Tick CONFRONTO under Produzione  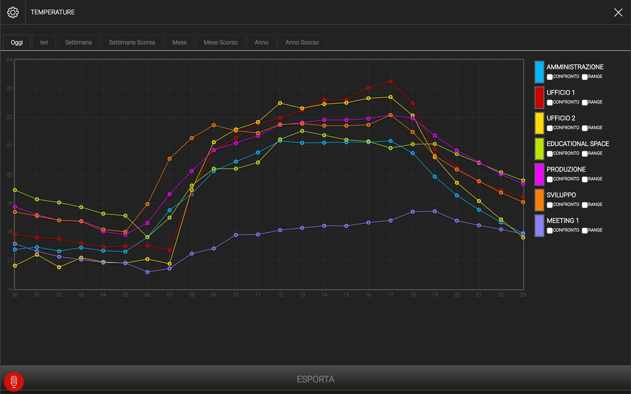pos(549,180)
